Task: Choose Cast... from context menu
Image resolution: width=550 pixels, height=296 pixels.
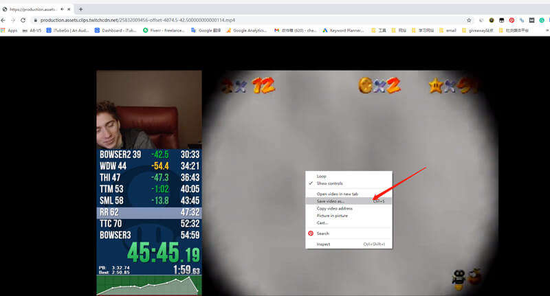Action: [349, 223]
